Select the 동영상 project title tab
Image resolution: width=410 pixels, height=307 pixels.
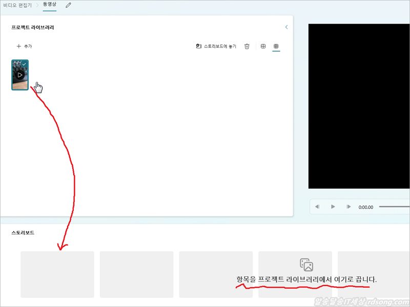pyautogui.click(x=50, y=5)
